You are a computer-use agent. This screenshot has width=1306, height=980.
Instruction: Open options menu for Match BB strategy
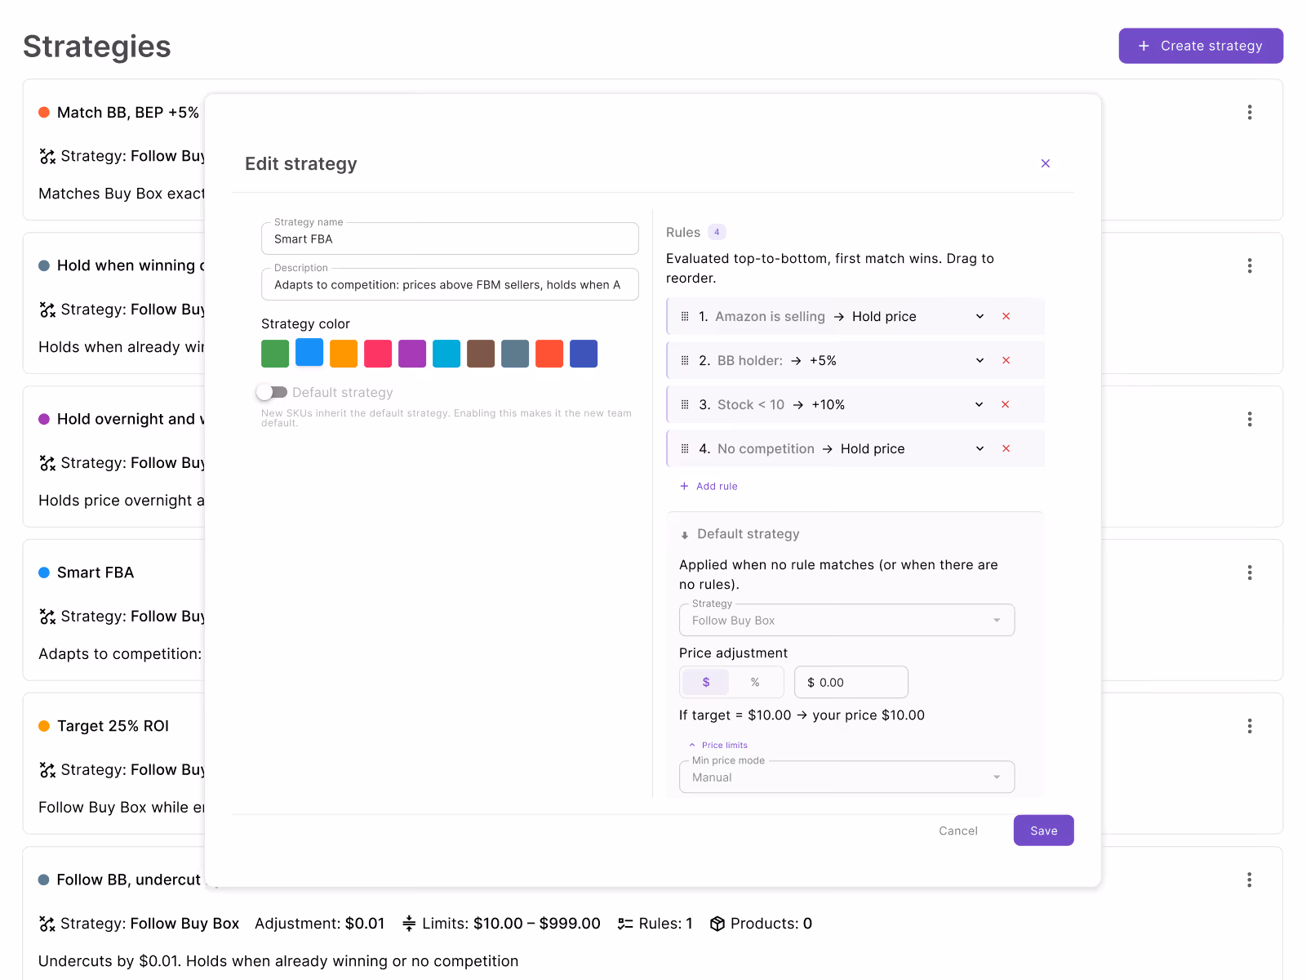coord(1250,112)
